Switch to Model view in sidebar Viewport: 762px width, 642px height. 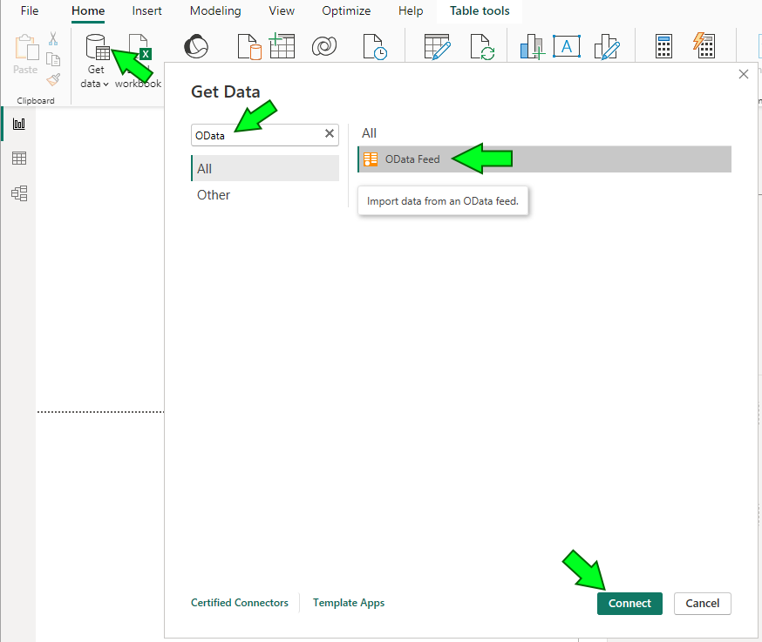19,193
